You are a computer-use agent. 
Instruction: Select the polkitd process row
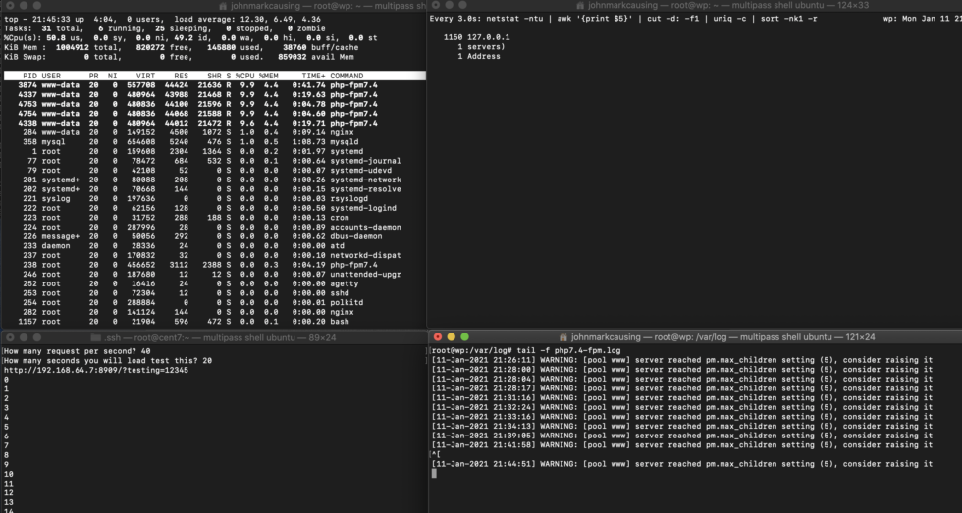point(214,302)
